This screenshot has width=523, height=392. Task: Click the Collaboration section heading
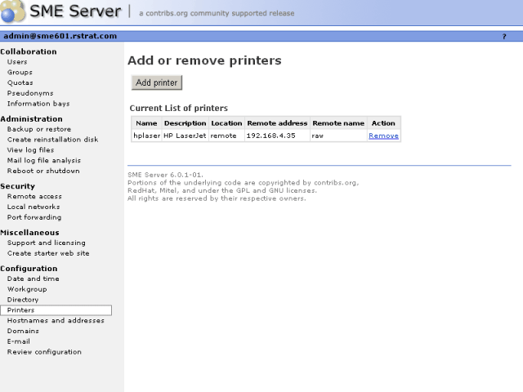pyautogui.click(x=29, y=51)
